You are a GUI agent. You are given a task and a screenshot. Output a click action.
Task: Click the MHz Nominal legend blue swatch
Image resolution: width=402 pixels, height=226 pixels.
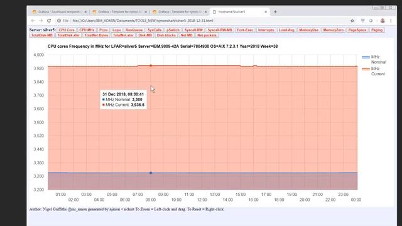(x=366, y=57)
